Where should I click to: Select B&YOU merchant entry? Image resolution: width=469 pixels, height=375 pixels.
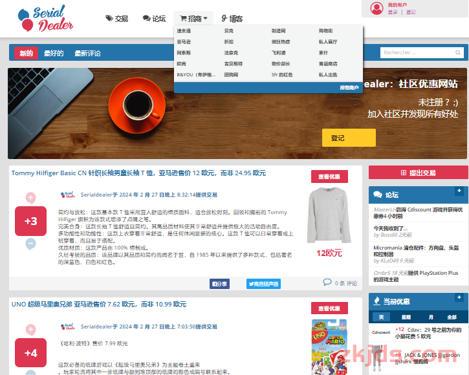coord(196,75)
